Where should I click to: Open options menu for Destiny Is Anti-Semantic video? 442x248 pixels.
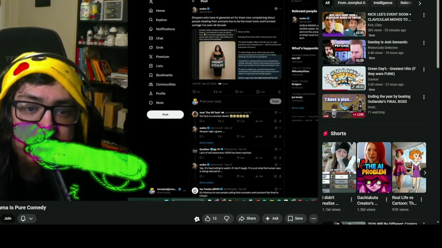424,43
